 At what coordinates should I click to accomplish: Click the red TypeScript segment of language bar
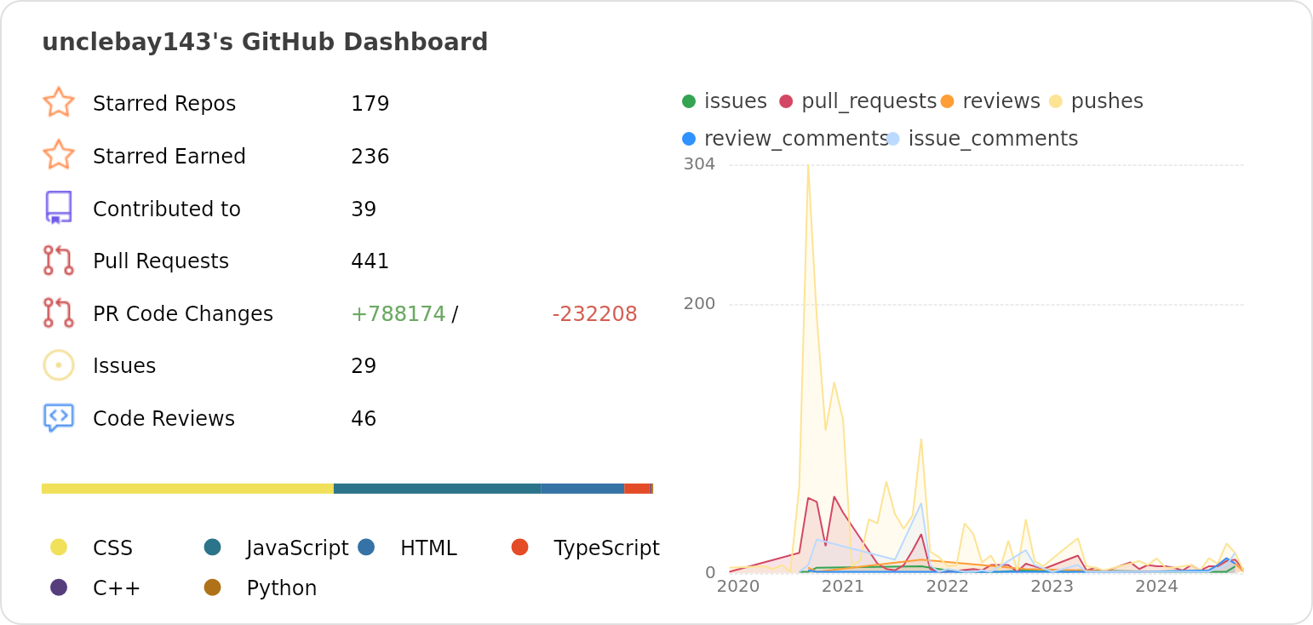click(x=638, y=489)
